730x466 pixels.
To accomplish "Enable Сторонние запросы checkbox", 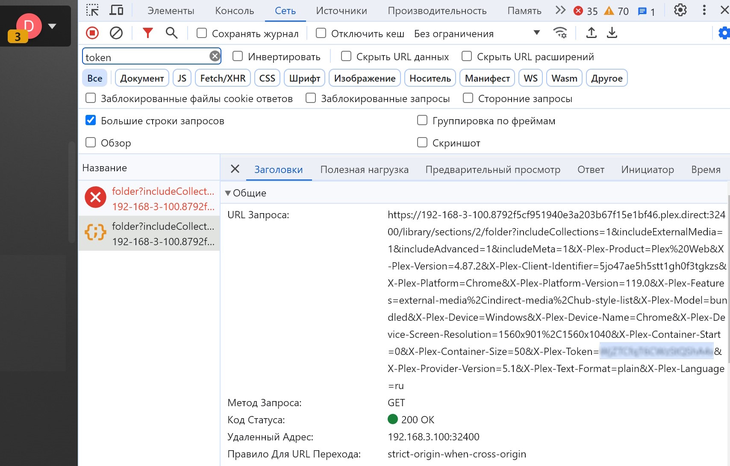I will click(x=468, y=98).
